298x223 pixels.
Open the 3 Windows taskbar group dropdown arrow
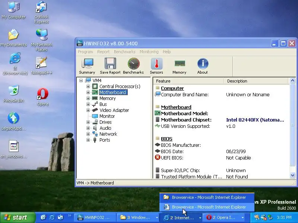[157, 217]
